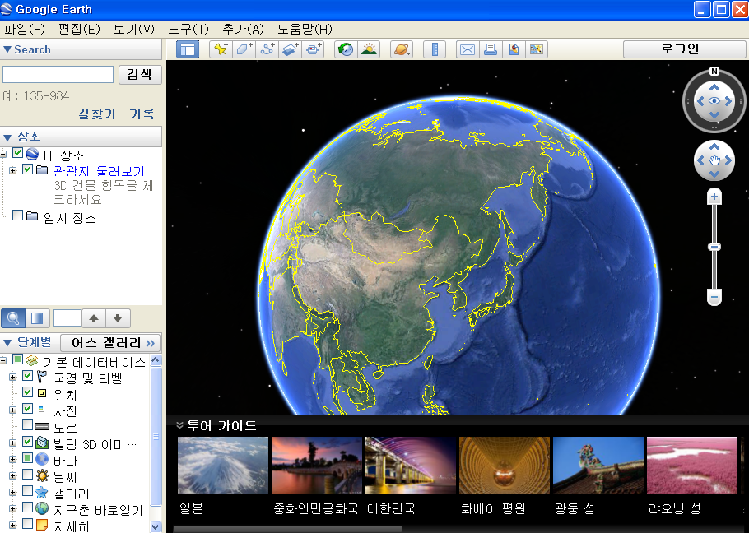Open the 어스 갤러리 button
This screenshot has height=533, width=749.
[x=110, y=343]
